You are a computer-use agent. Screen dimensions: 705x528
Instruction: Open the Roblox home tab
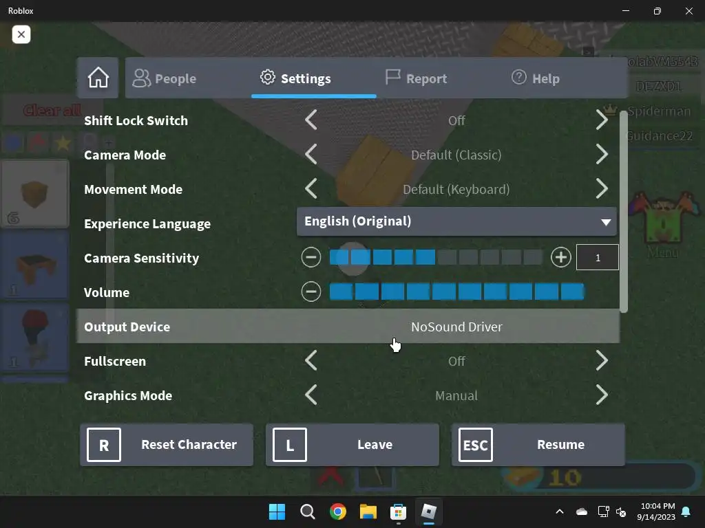(x=98, y=78)
